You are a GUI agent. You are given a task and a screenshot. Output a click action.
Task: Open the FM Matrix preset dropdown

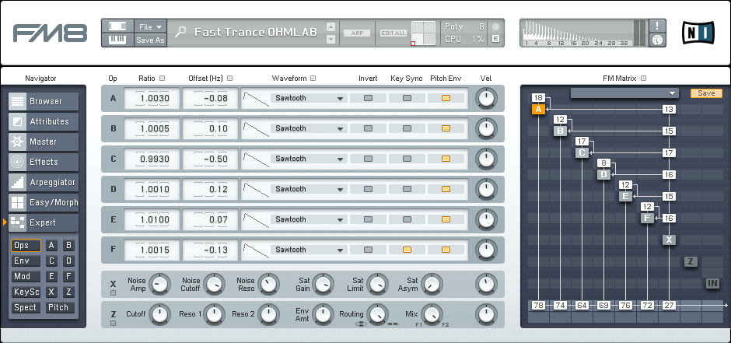click(624, 93)
